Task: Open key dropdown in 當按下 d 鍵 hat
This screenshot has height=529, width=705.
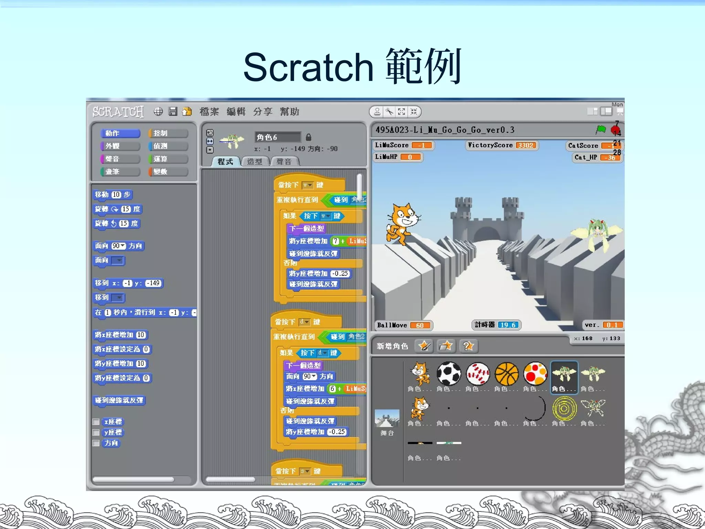Action: 304,322
